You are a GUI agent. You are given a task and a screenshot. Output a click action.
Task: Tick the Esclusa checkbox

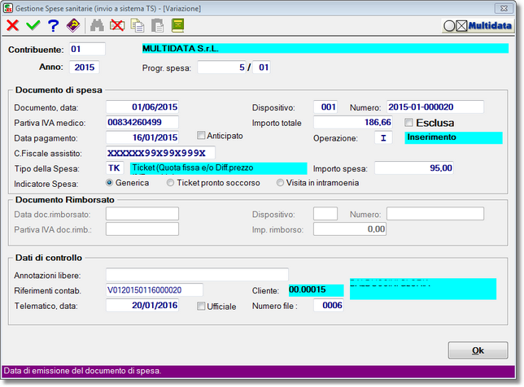pos(408,123)
